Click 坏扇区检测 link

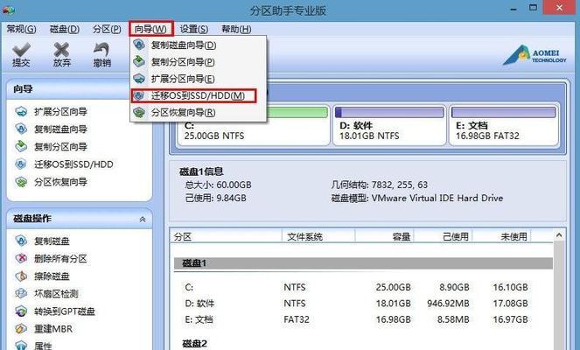click(x=56, y=293)
